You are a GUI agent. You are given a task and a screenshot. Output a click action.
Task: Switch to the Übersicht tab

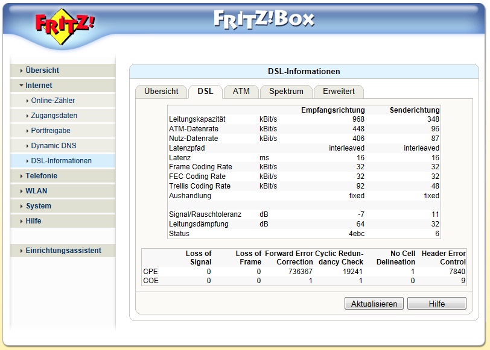click(x=161, y=92)
